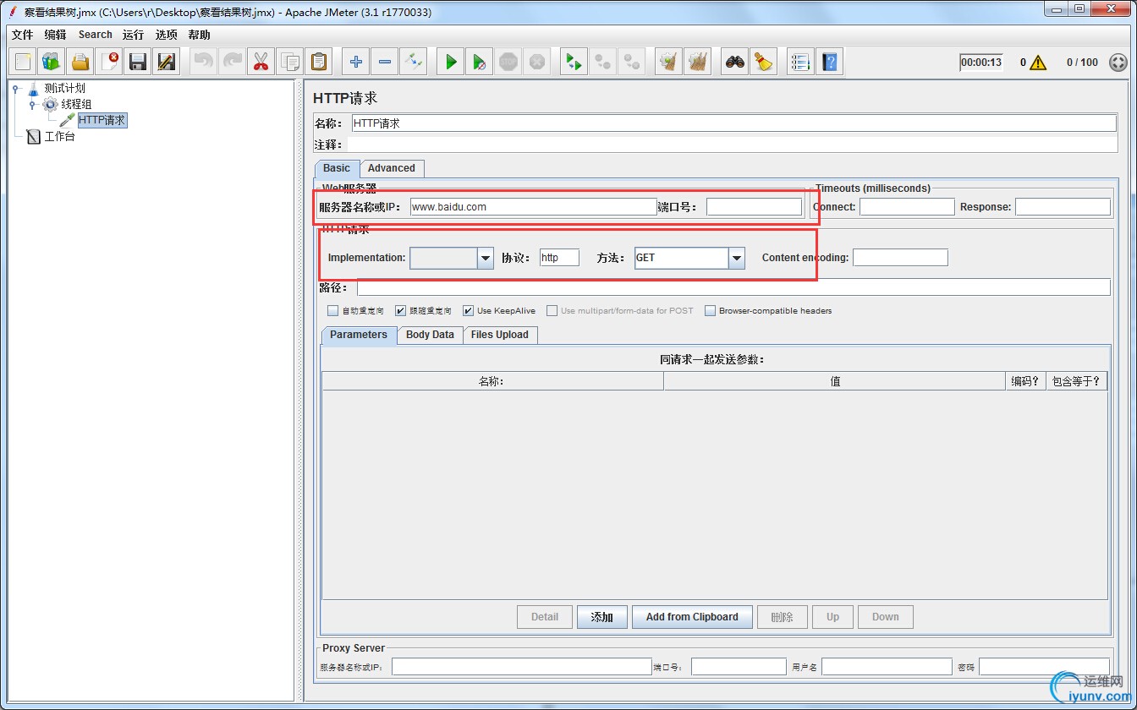Open the 运行 menu
This screenshot has width=1137, height=710.
(133, 35)
